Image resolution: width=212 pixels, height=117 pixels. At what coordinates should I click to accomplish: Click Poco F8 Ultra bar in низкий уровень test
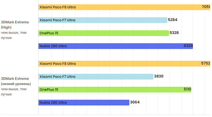click(121, 64)
